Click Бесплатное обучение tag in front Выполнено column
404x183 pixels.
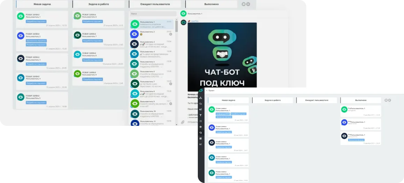(x=356, y=140)
